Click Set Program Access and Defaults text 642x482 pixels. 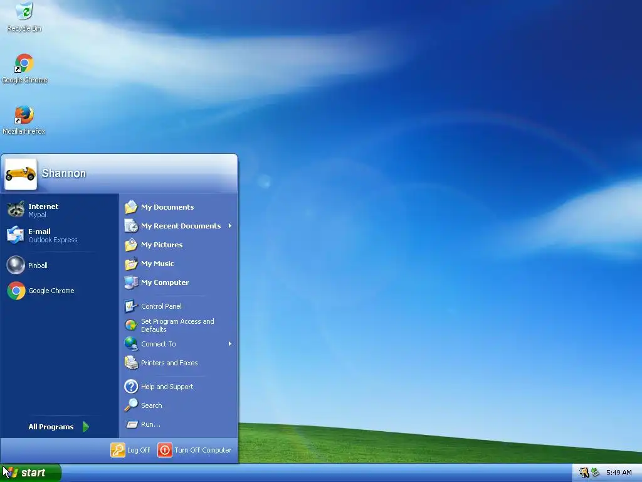[177, 326]
